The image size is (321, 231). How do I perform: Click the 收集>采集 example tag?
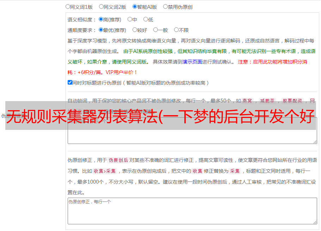pos(105,171)
